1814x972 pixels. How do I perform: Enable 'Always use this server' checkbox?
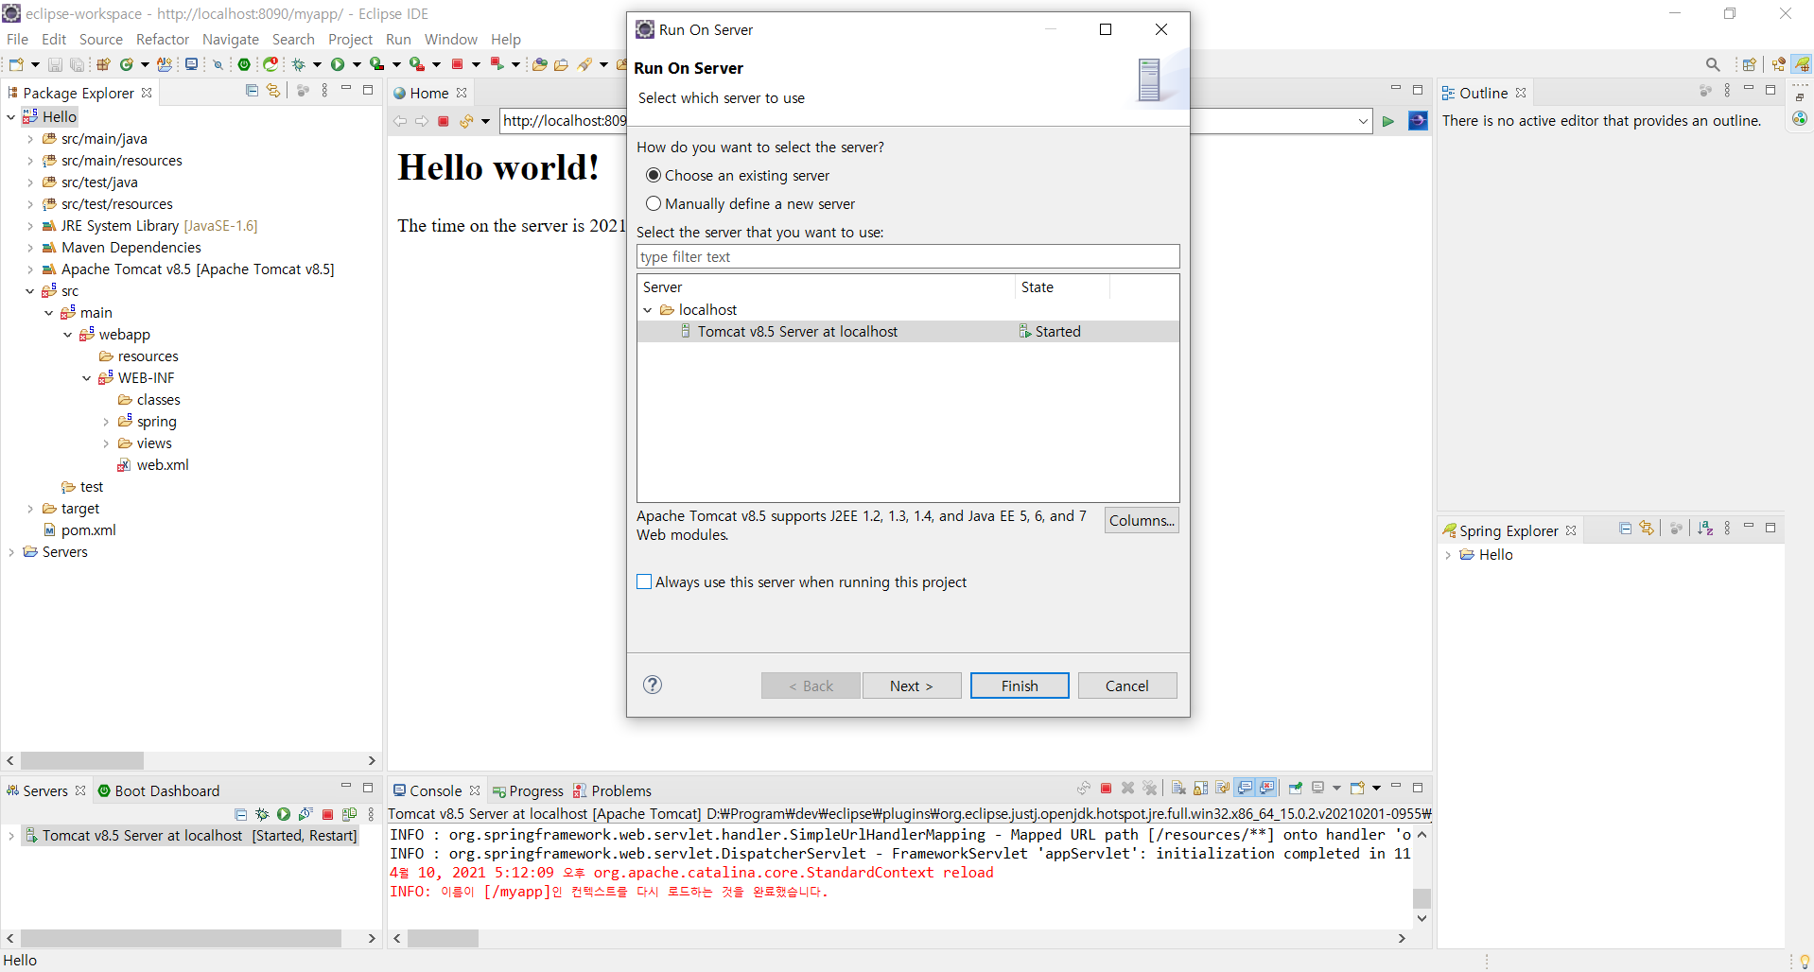click(x=644, y=581)
